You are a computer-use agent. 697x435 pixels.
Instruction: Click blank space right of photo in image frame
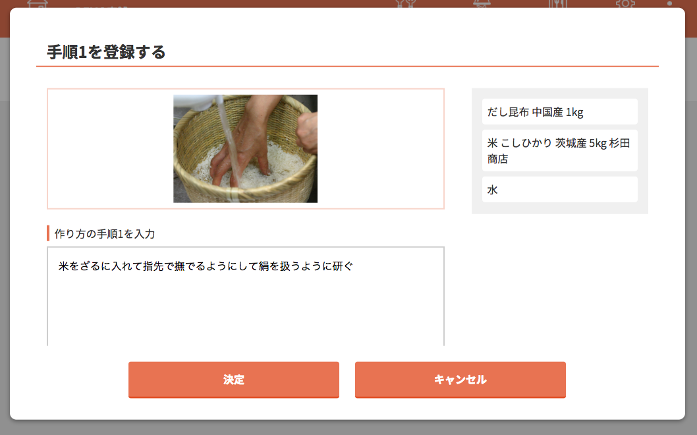(x=381, y=148)
